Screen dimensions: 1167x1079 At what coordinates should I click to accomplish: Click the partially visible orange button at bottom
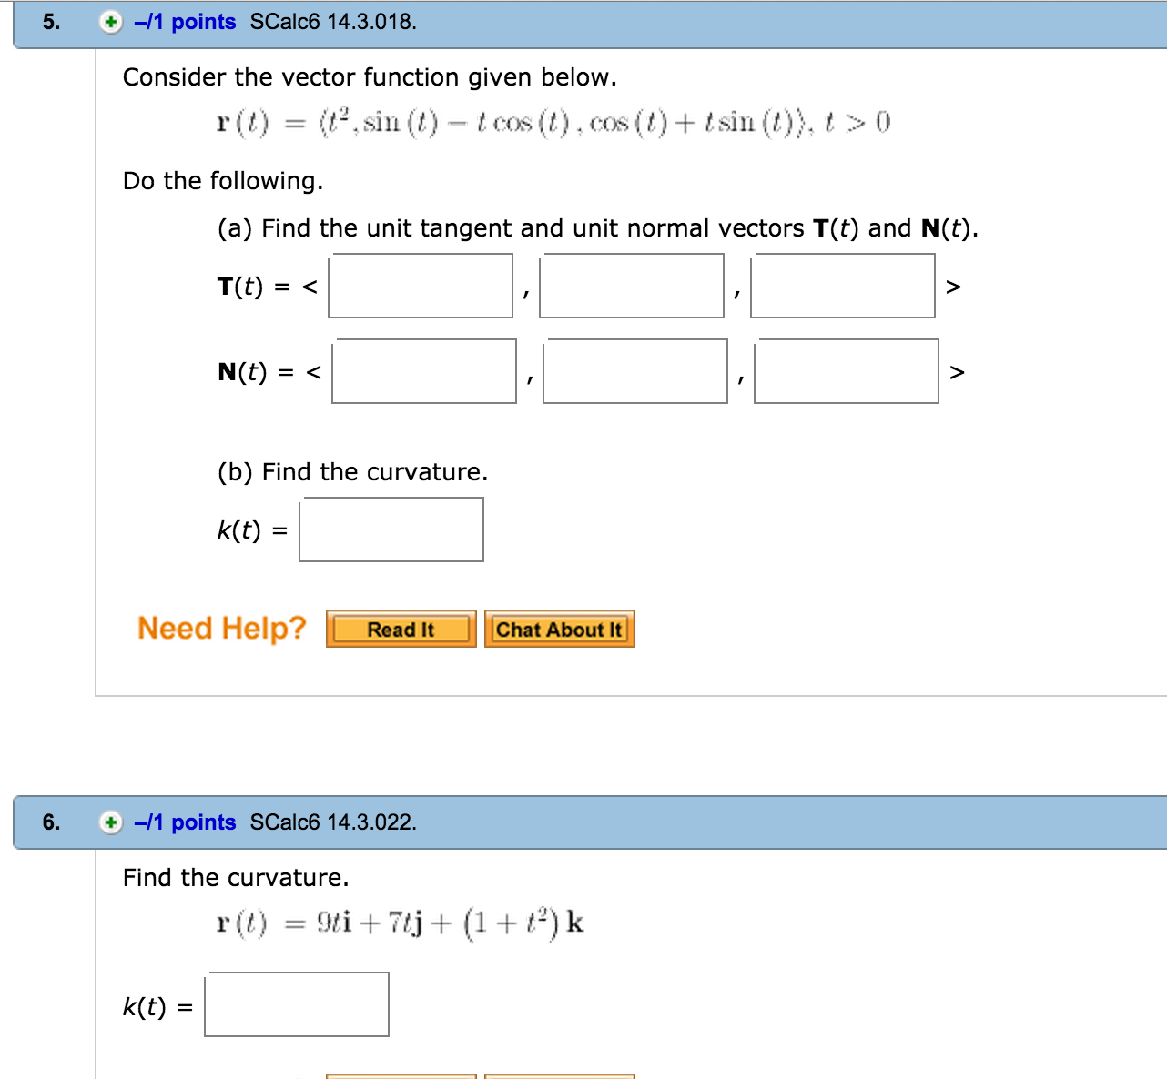pyautogui.click(x=401, y=1076)
